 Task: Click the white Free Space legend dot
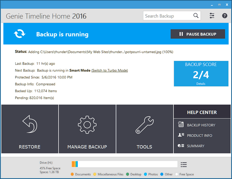177,174
